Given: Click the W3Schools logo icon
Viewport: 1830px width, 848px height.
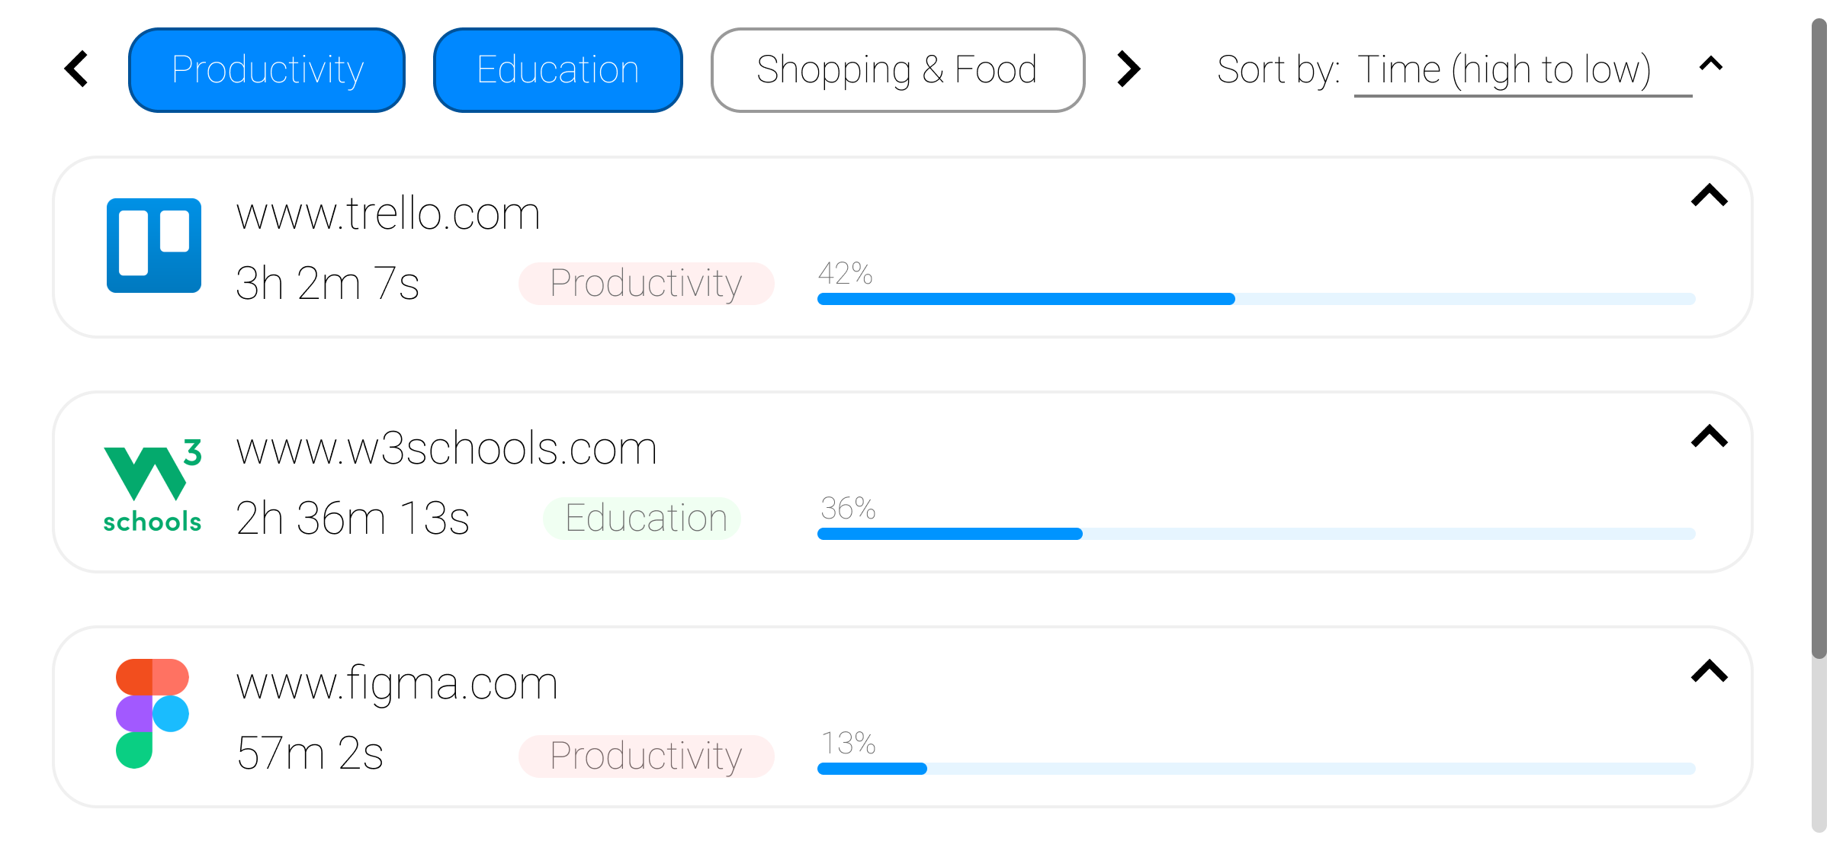Looking at the screenshot, I should (x=152, y=485).
